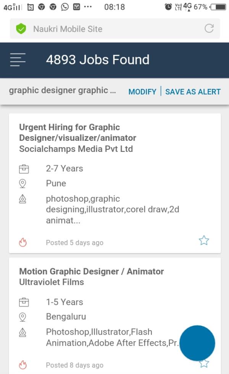
Task: Click the MODIFY link
Action: (142, 92)
